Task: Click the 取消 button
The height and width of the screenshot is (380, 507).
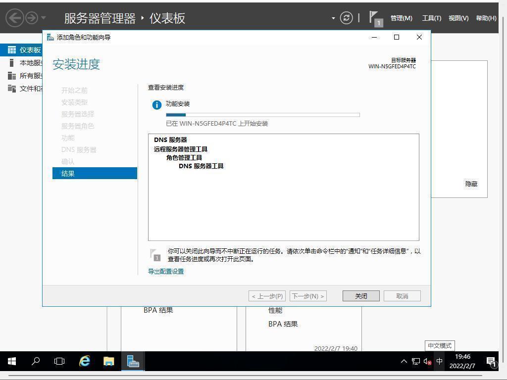Action: (402, 296)
